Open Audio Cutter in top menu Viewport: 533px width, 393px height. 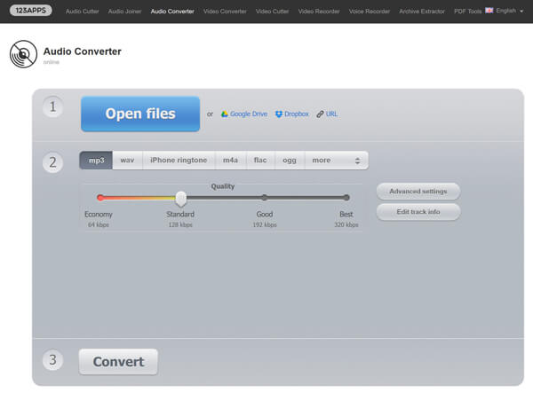(83, 12)
